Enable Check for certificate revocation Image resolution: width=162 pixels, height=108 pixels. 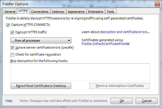click(12, 55)
